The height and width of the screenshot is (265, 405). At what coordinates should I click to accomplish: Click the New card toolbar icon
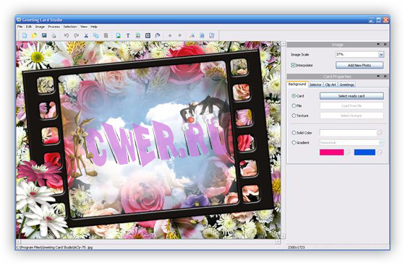(x=25, y=35)
